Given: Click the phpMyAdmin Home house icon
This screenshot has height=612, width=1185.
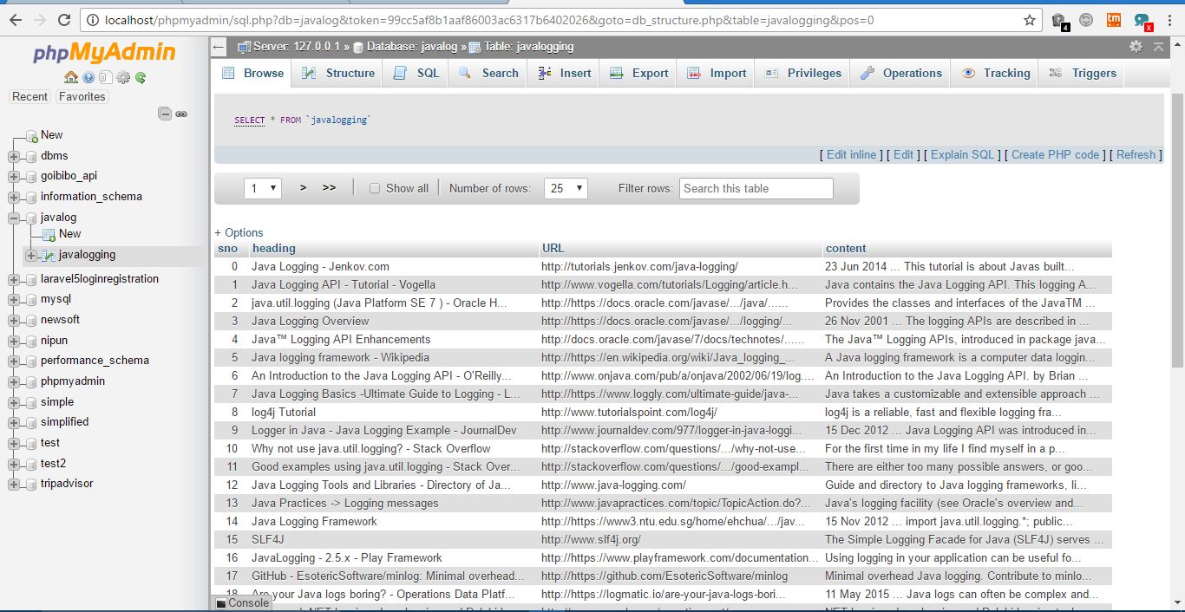Looking at the screenshot, I should (71, 78).
